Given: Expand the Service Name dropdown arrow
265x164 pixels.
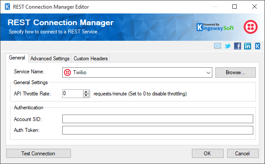Looking at the screenshot, I should [x=208, y=72].
